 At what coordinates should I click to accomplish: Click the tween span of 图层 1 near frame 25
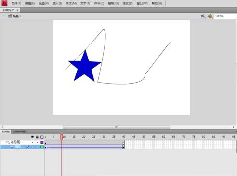pyautogui.click(x=94, y=147)
